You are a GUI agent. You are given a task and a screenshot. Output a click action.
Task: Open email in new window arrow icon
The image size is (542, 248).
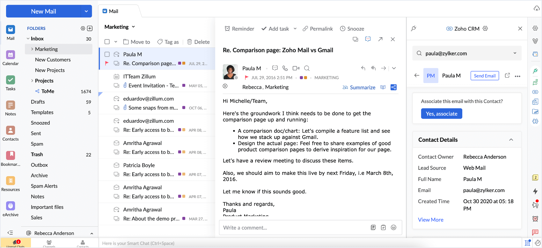[x=380, y=39]
